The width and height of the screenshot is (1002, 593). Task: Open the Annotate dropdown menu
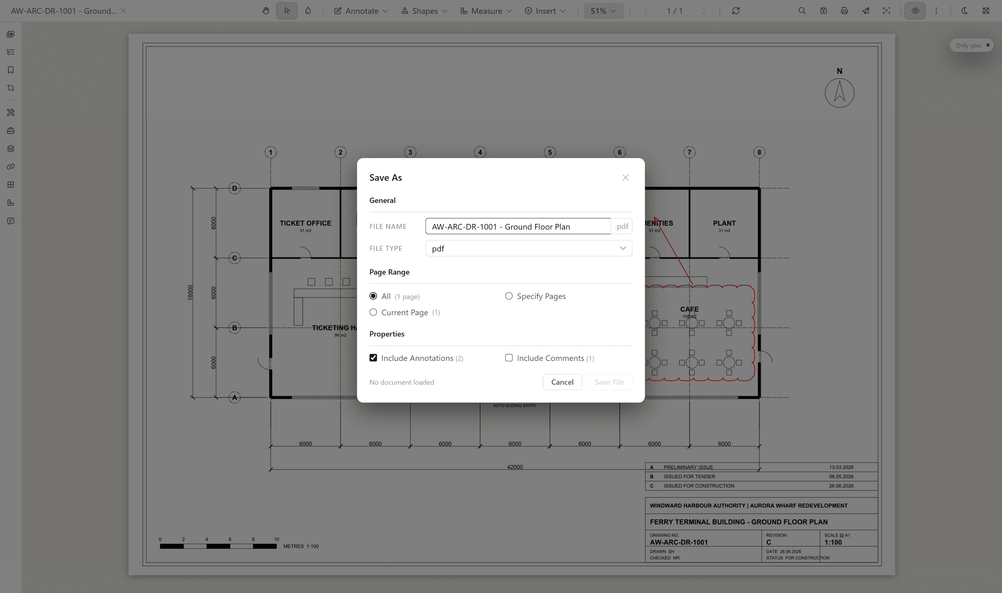pyautogui.click(x=361, y=11)
